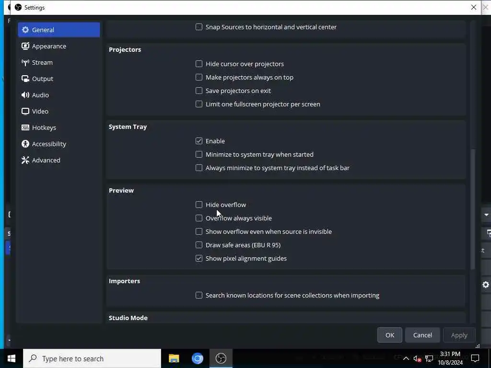491x368 pixels.
Task: Launch Chromium browser from the taskbar
Action: [x=197, y=358]
